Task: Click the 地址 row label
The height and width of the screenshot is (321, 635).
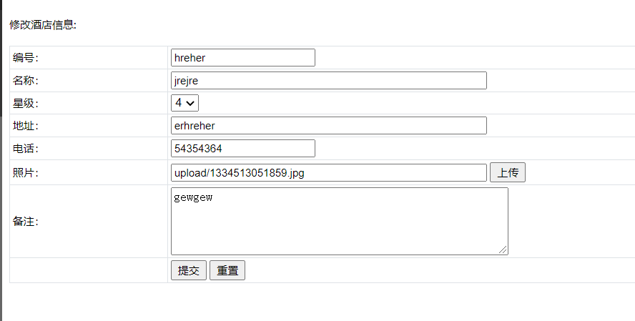Action: tap(26, 127)
